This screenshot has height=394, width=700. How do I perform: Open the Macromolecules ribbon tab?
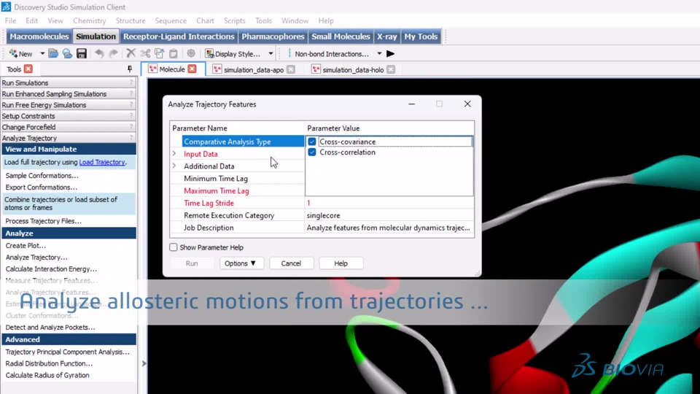pos(39,36)
